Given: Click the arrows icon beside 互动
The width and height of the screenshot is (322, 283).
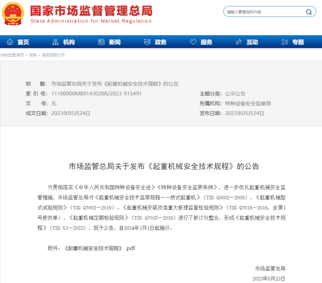Looking at the screenshot, I should 239,42.
